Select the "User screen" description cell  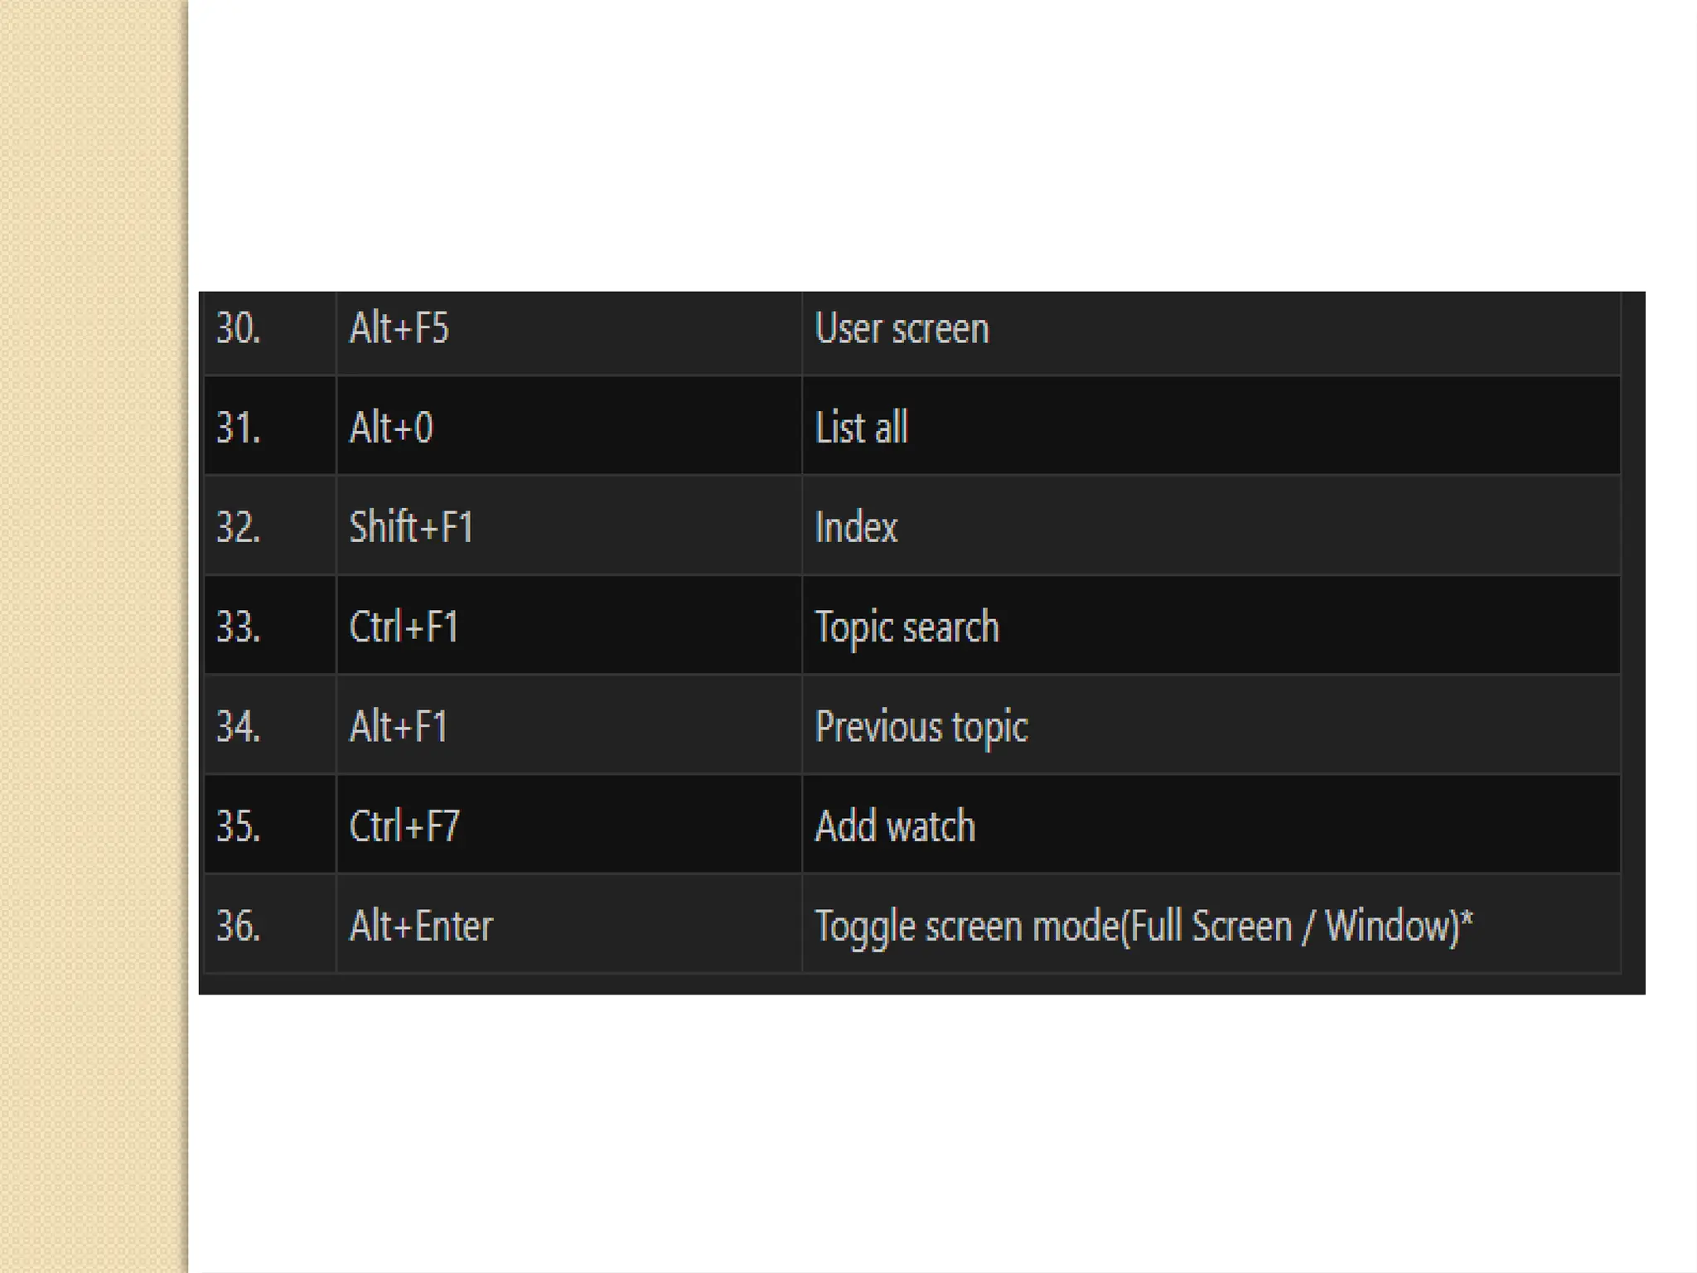click(902, 328)
